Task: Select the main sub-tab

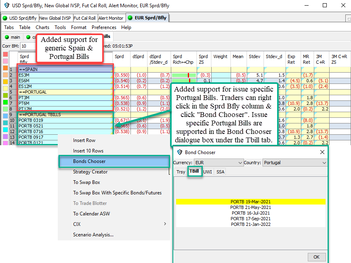Action: [x=13, y=37]
